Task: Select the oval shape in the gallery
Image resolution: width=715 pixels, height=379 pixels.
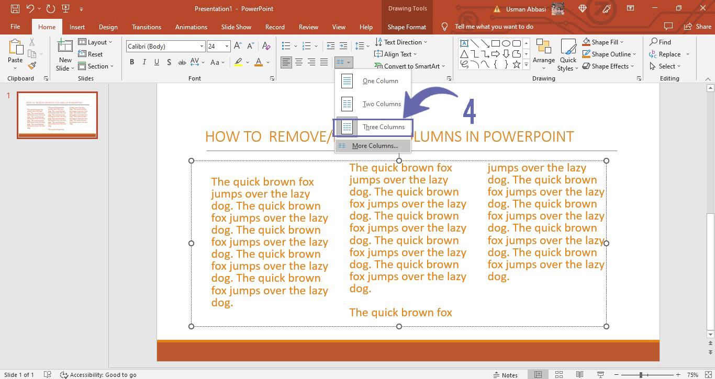Action: click(x=506, y=43)
